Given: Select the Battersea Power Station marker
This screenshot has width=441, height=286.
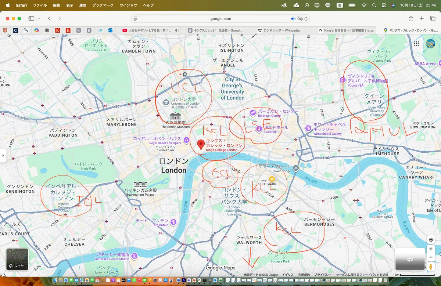Looking at the screenshot, I should point(135,256).
